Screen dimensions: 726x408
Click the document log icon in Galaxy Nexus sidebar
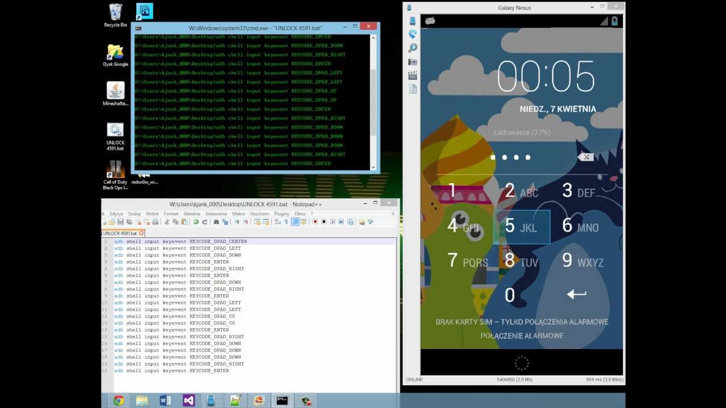point(413,89)
